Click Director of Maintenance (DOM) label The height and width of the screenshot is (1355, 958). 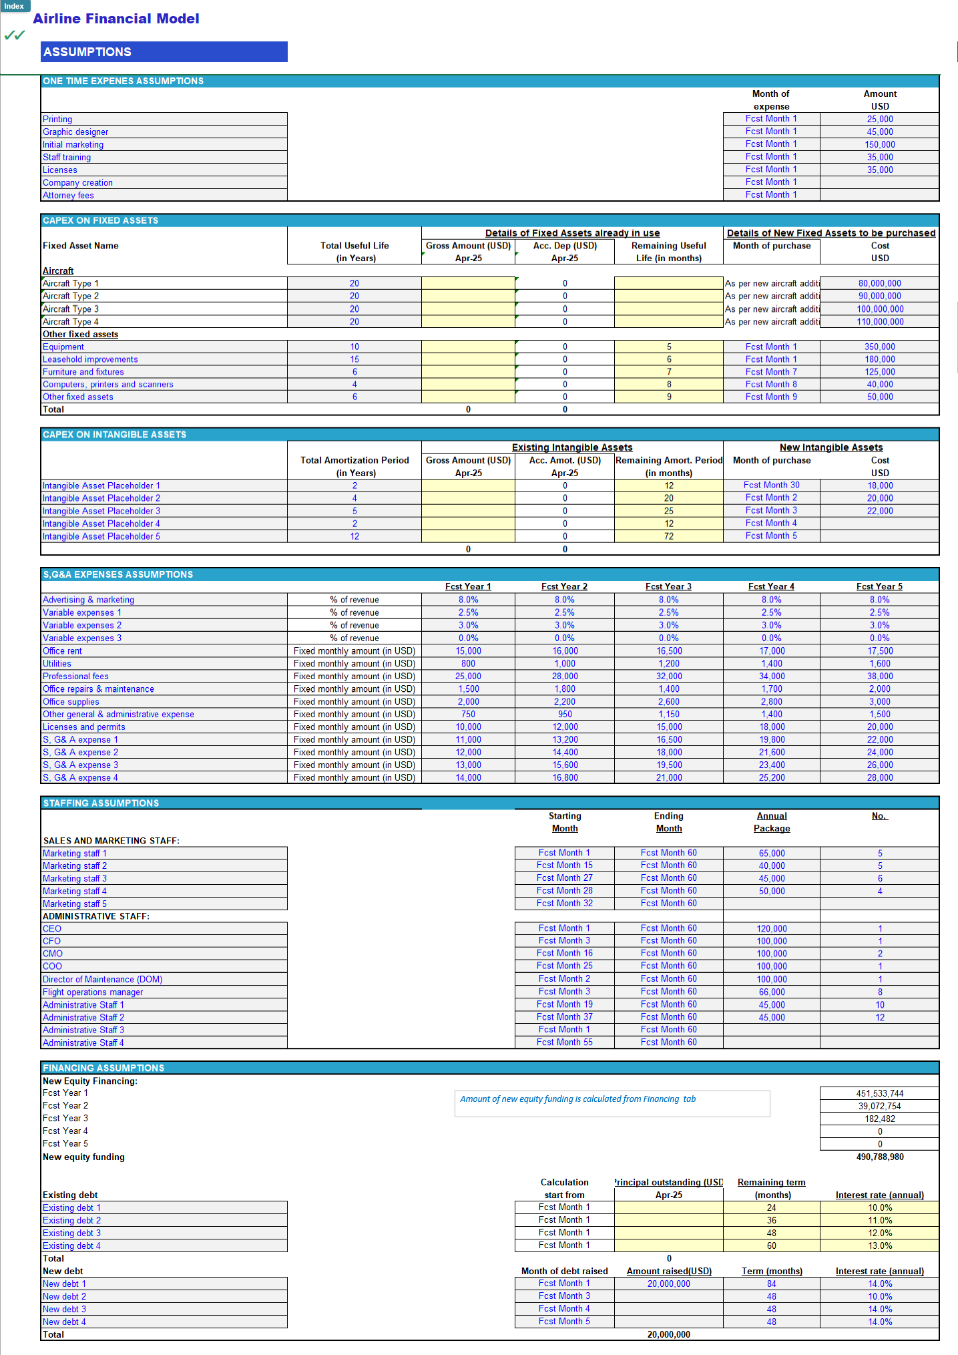pos(164,980)
